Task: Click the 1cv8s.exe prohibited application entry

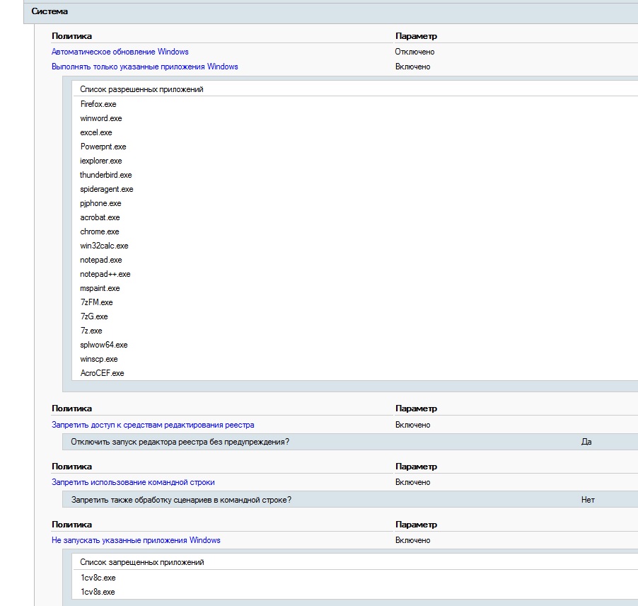Action: 98,592
